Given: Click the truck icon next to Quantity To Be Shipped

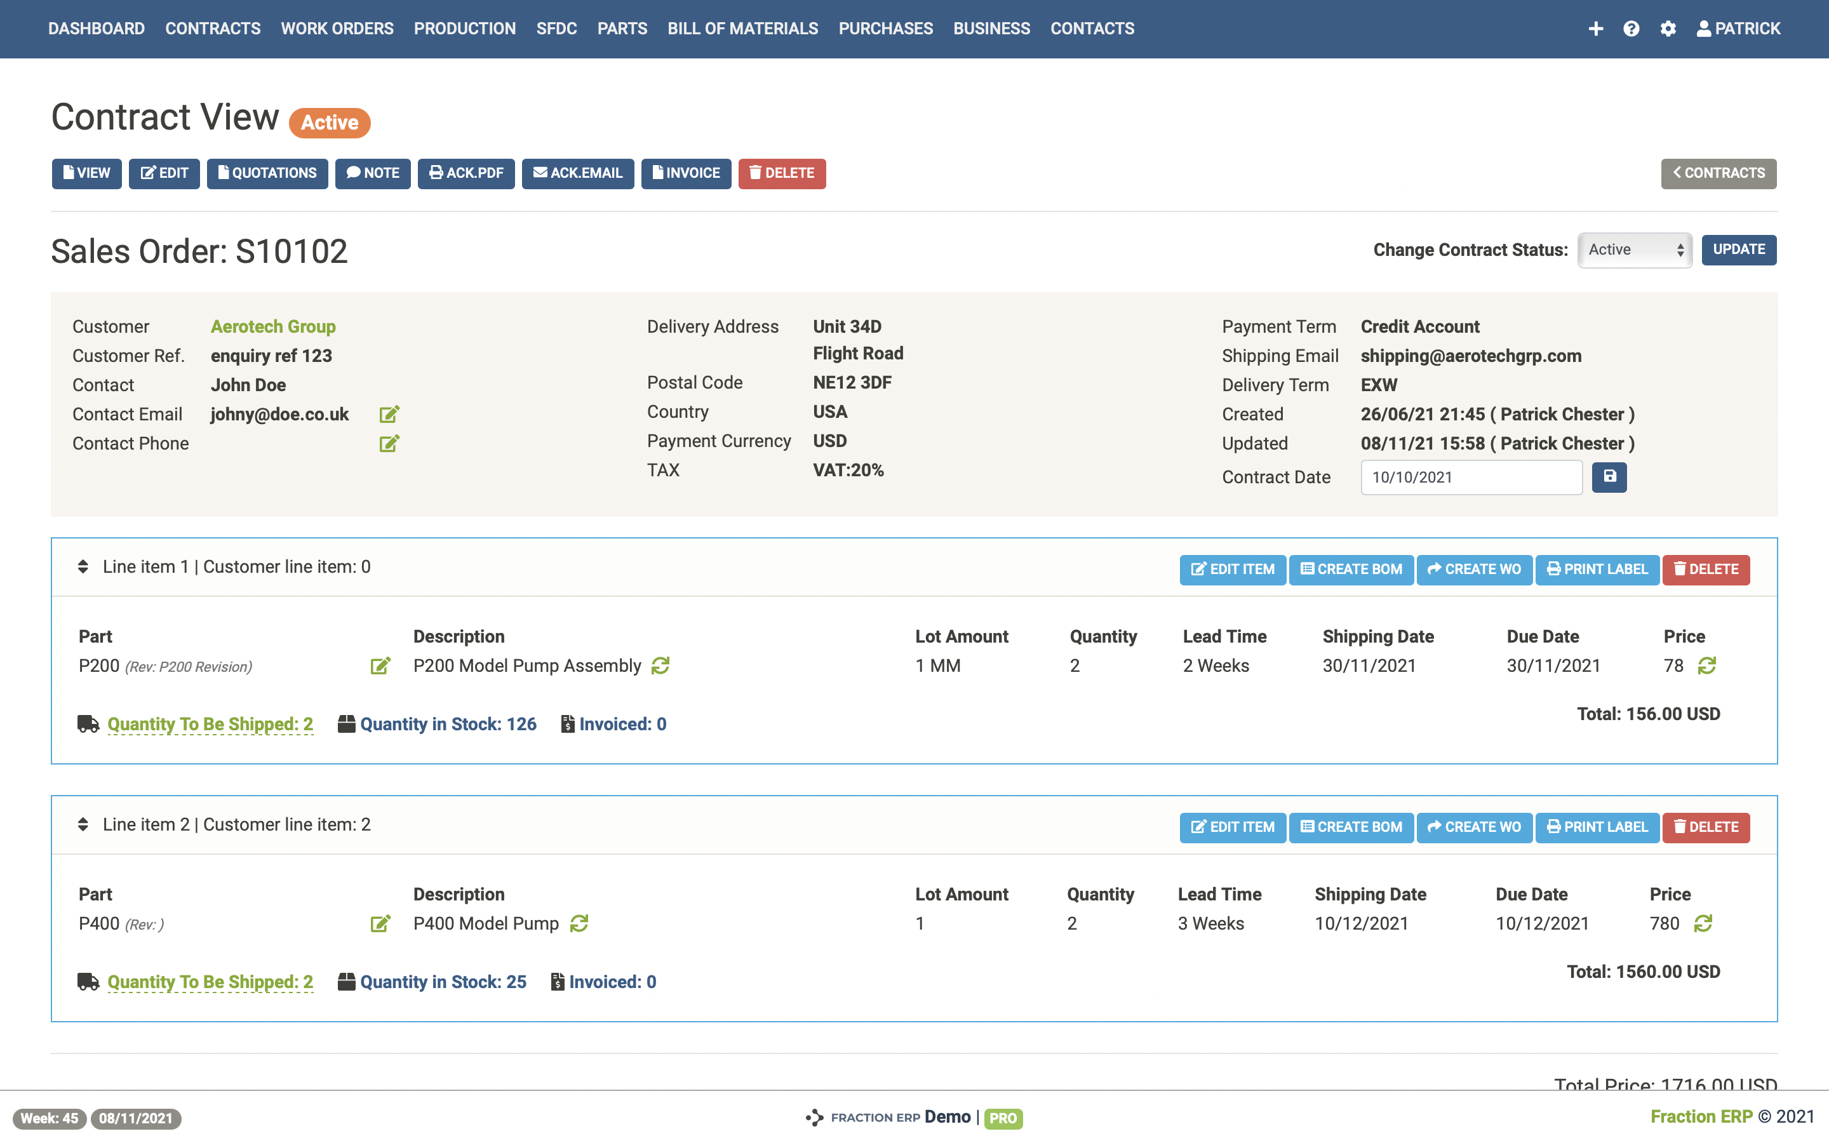Looking at the screenshot, I should click(88, 723).
